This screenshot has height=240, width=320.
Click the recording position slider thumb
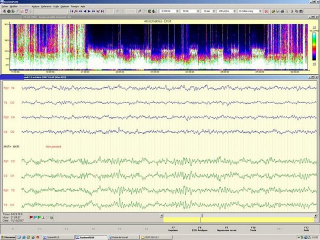(x=202, y=215)
